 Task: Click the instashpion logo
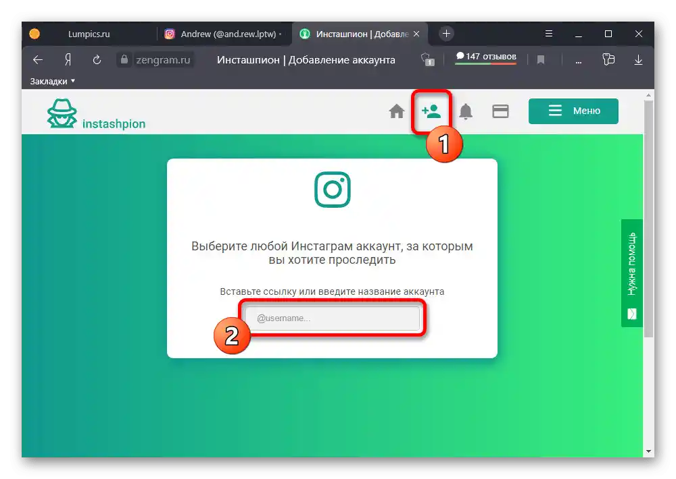coord(96,114)
